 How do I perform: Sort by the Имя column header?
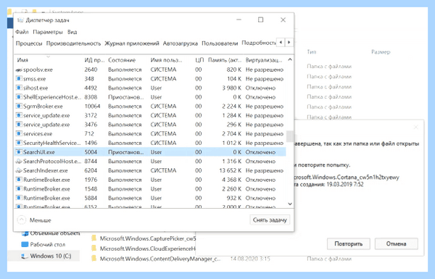click(x=22, y=60)
